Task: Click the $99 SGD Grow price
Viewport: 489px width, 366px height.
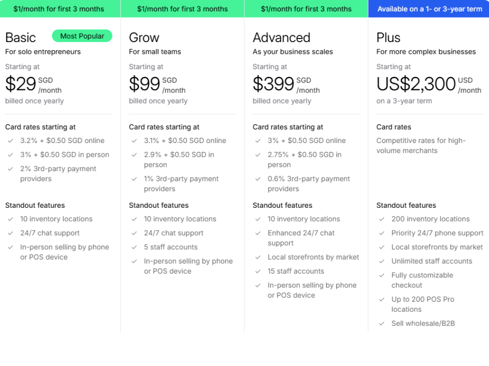Action: [145, 84]
